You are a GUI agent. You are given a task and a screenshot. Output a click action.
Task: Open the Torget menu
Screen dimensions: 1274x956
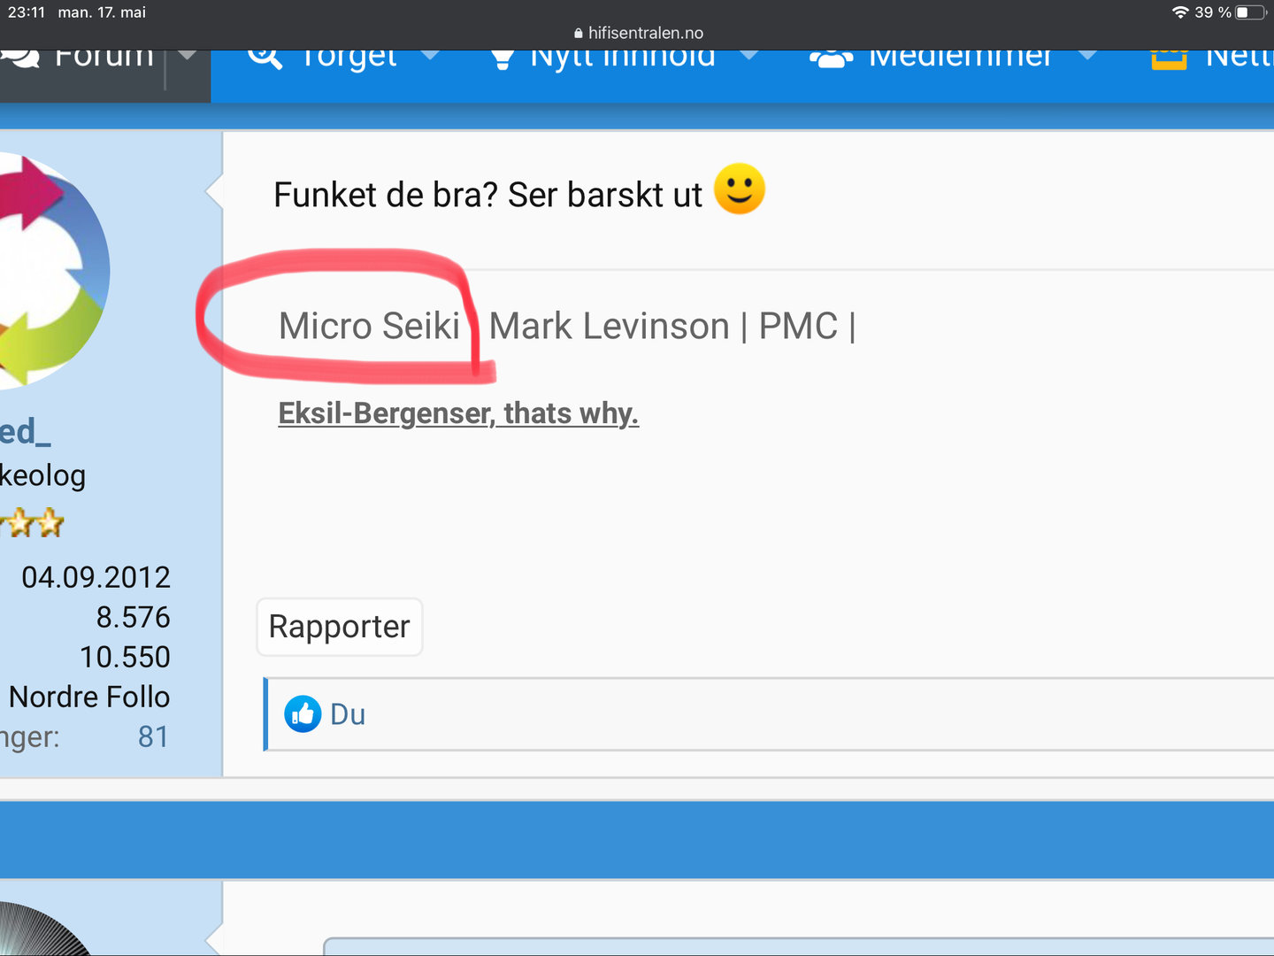click(x=348, y=59)
